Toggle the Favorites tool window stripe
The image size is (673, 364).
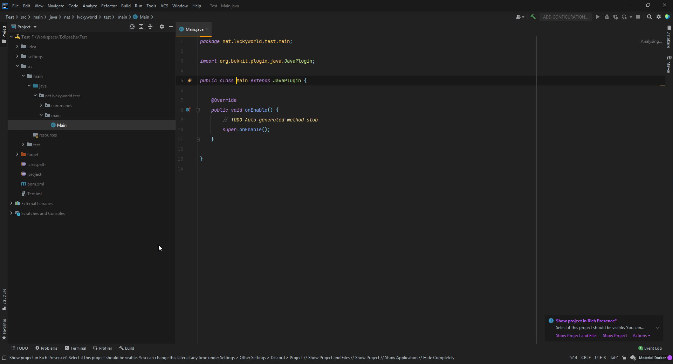point(4,329)
